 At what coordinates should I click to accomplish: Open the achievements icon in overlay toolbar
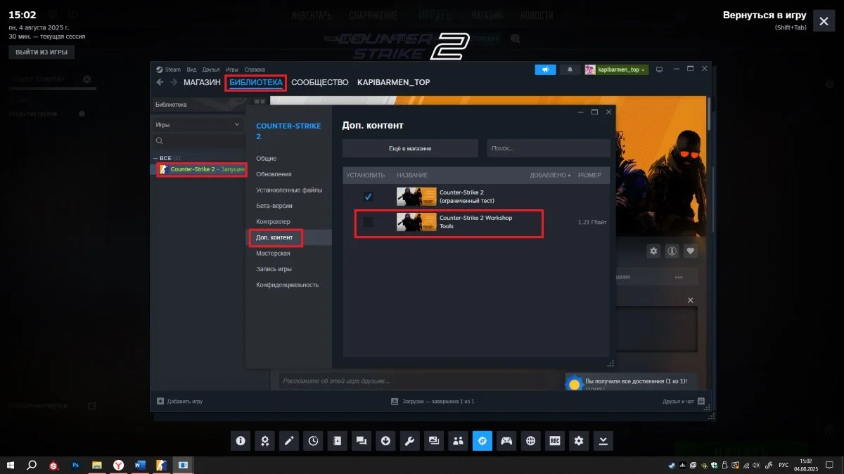(264, 441)
